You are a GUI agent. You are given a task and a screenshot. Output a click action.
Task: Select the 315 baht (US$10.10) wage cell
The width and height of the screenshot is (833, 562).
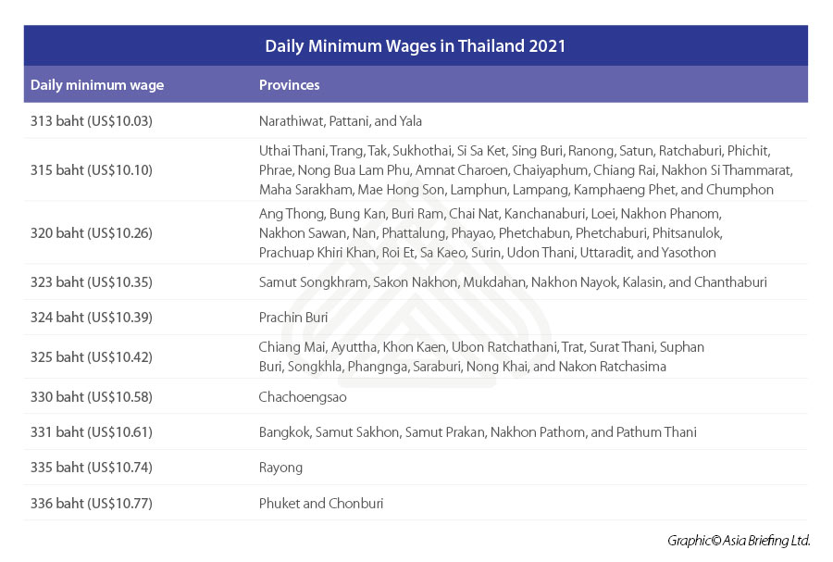pos(92,170)
